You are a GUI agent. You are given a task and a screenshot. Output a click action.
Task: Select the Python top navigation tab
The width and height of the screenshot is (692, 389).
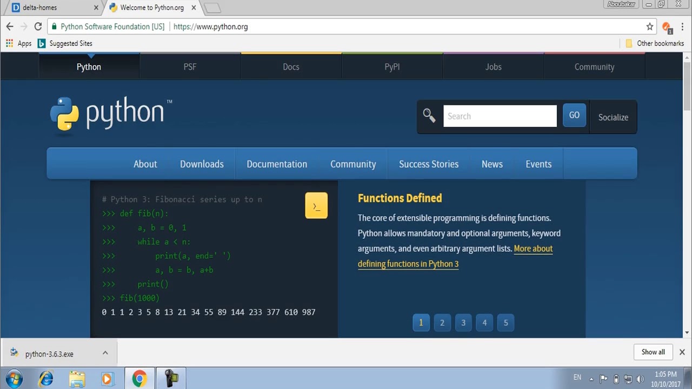click(89, 66)
